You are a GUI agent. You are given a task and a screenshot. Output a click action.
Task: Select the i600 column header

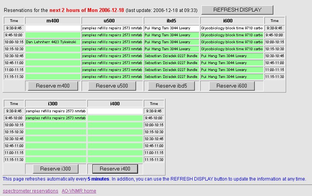click(232, 21)
